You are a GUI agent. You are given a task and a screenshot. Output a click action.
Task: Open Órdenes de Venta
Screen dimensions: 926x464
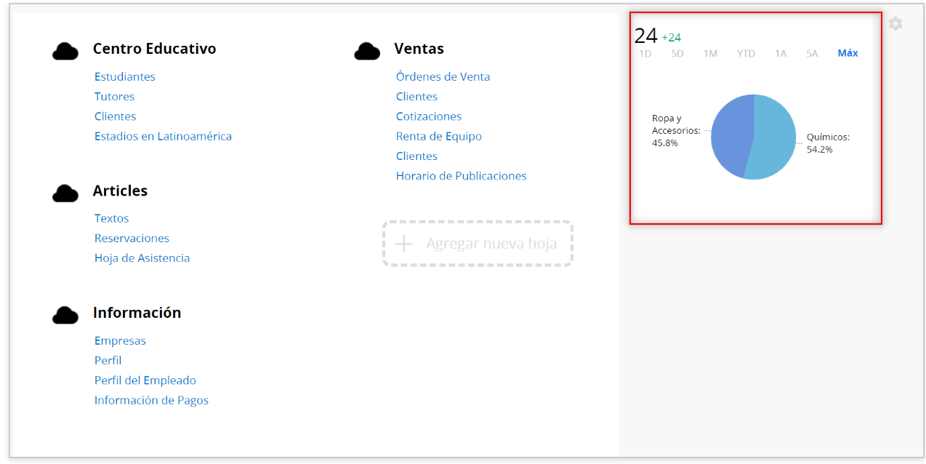click(x=443, y=76)
